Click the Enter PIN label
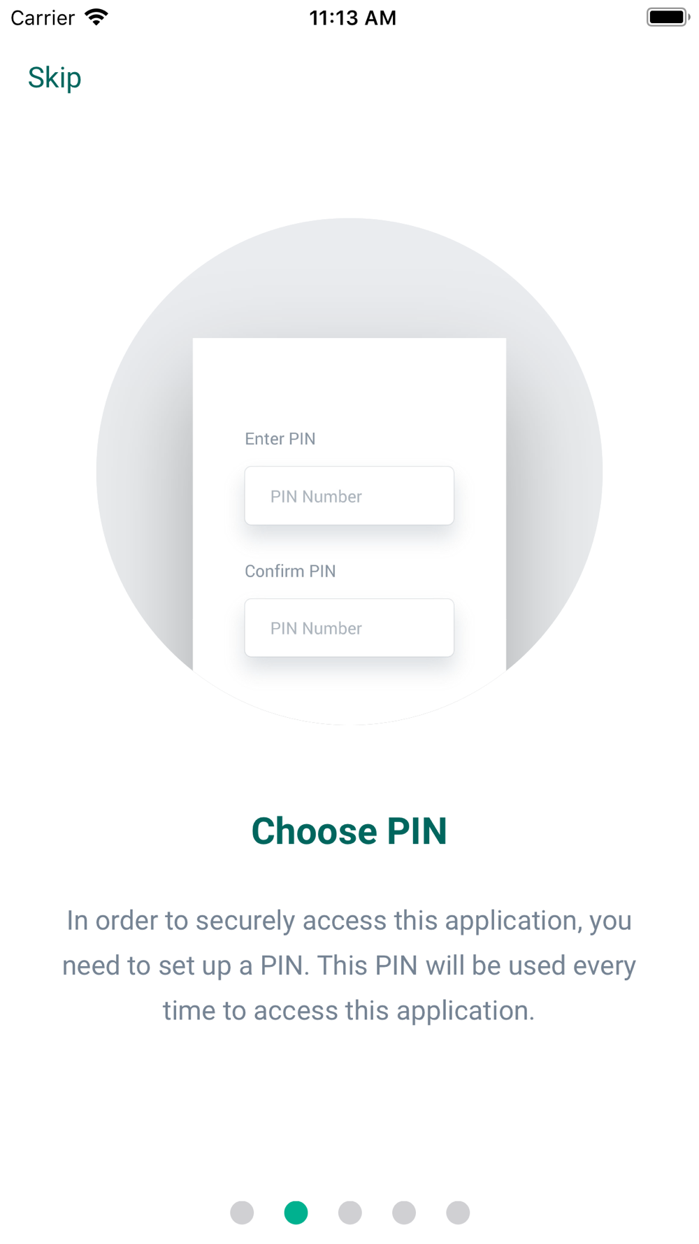Viewport: 699px width, 1244px height. (280, 439)
